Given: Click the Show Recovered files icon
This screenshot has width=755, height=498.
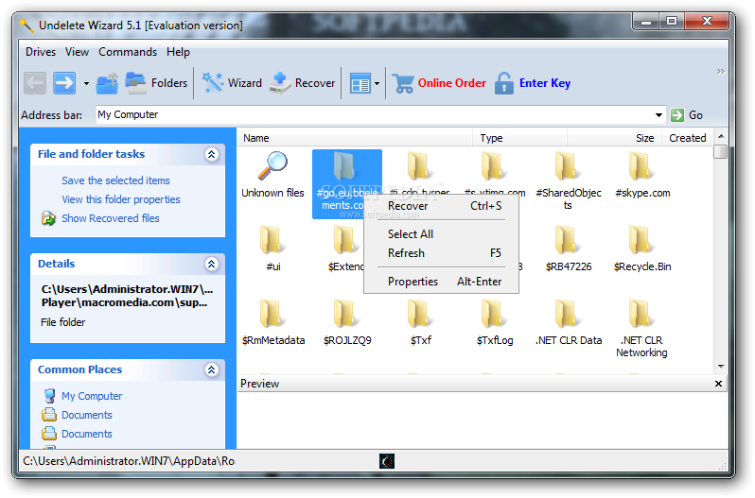Looking at the screenshot, I should pos(48,218).
